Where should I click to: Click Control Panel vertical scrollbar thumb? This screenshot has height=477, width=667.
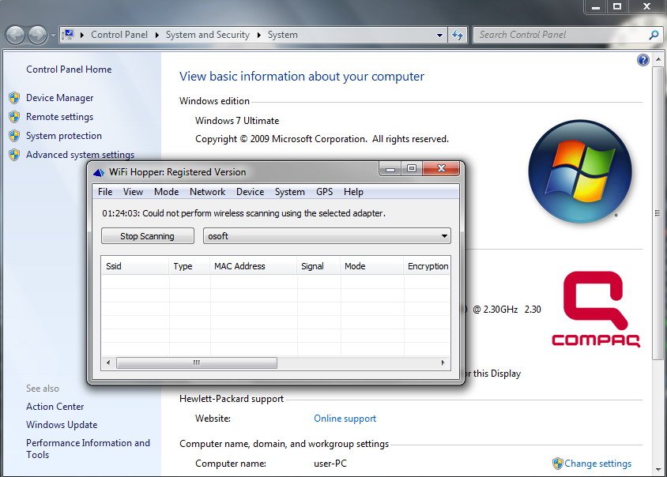click(x=658, y=212)
